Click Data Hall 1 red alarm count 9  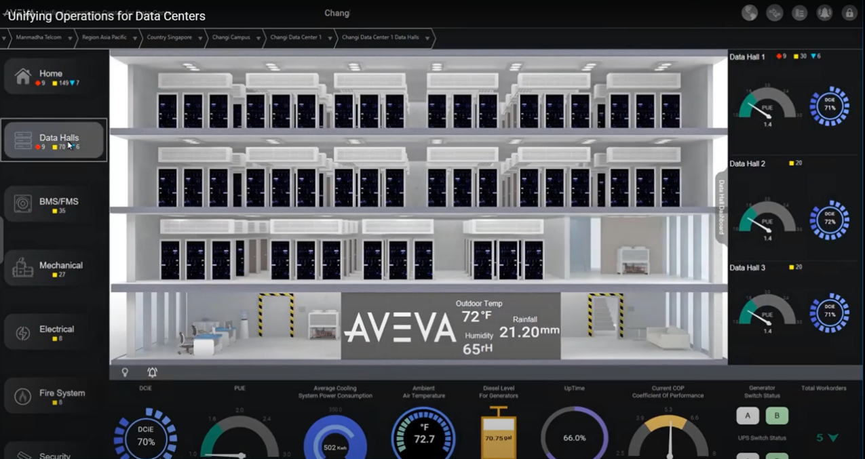coord(782,56)
